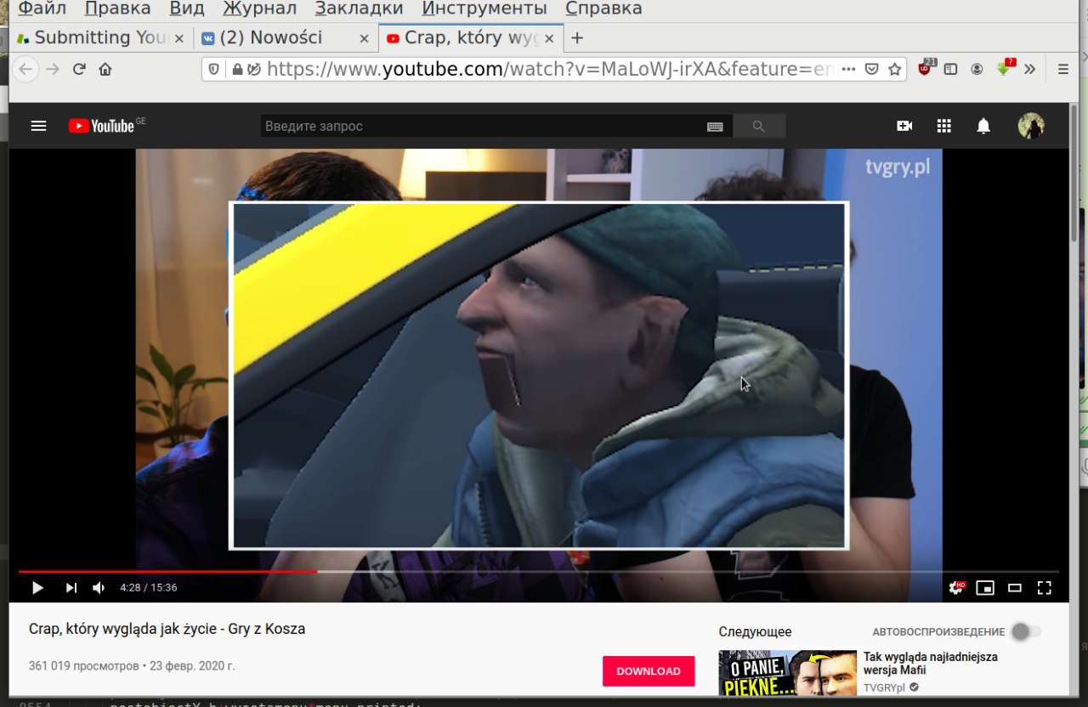The height and width of the screenshot is (707, 1088).
Task: Open the Правка menu
Action: click(x=118, y=9)
